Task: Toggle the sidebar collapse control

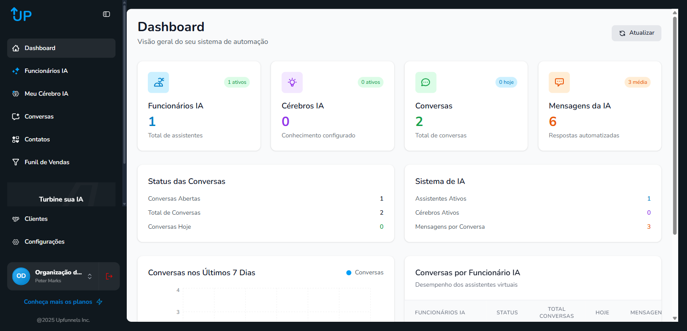Action: (106, 14)
